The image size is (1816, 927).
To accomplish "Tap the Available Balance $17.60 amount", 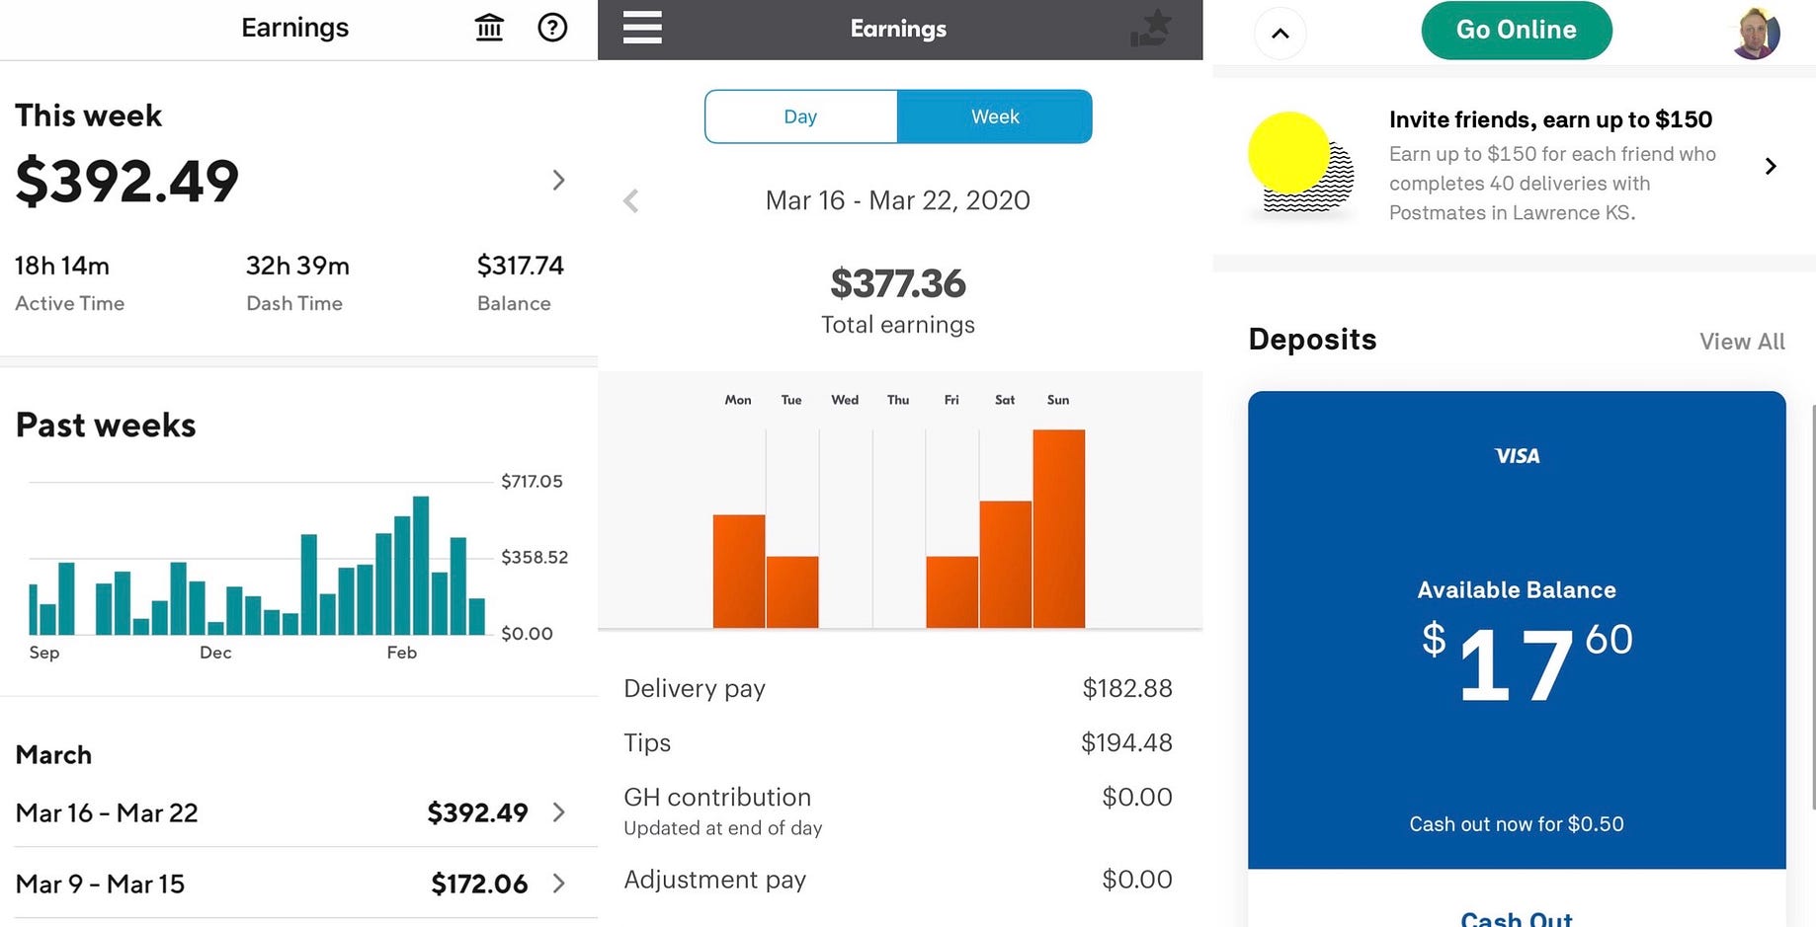I will (x=1527, y=663).
